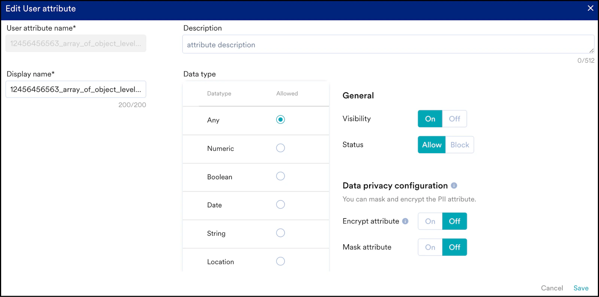The width and height of the screenshot is (599, 297).
Task: Select the Boolean datatype radio button
Action: (280, 176)
